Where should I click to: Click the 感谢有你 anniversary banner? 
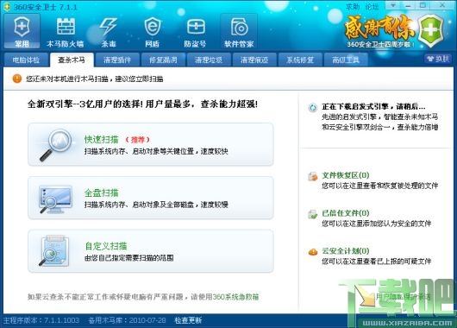[x=379, y=28]
